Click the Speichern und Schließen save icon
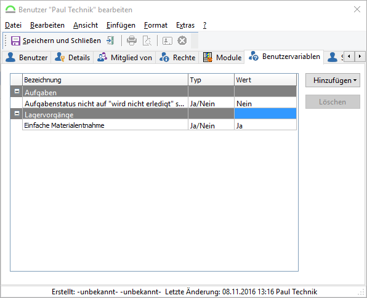Image resolution: width=367 pixels, height=298 pixels. tap(15, 41)
